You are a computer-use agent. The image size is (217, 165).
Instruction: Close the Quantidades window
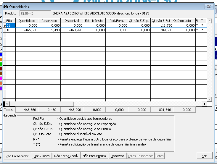209,7
